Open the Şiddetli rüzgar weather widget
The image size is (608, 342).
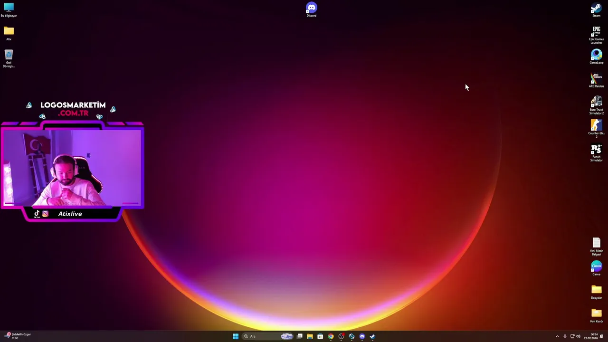point(18,336)
